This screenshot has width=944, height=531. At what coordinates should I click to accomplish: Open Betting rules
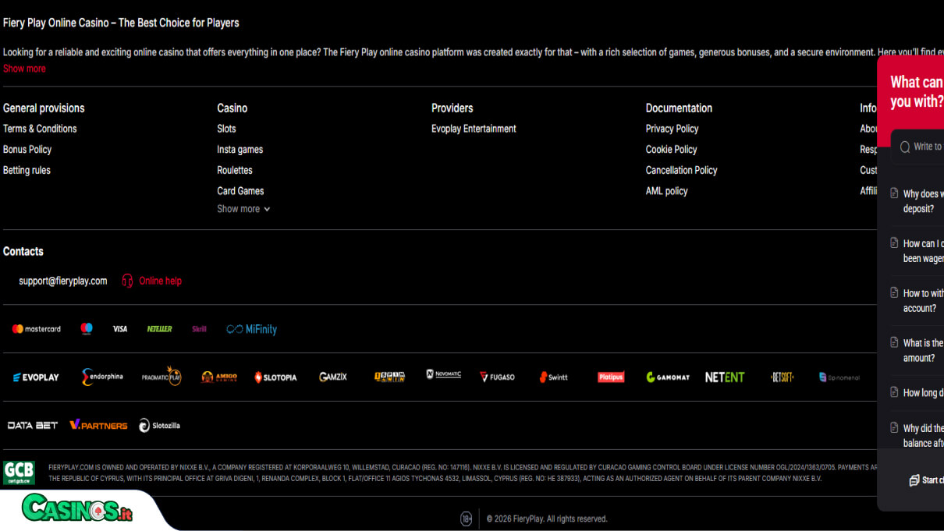(27, 170)
